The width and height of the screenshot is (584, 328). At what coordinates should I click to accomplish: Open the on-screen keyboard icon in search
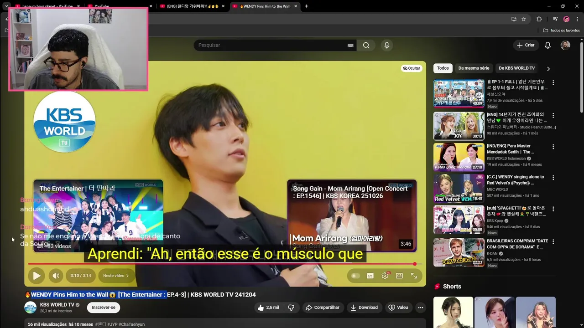350,45
